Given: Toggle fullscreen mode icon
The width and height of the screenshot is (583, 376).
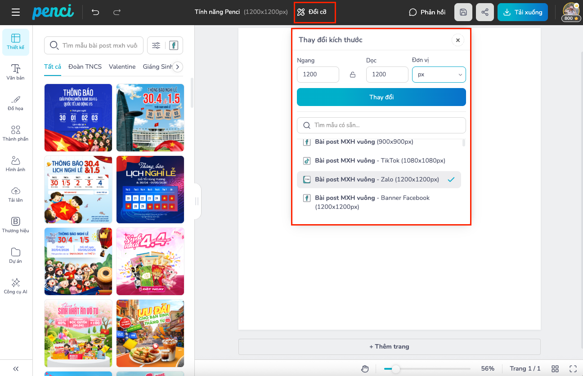Looking at the screenshot, I should 573,368.
